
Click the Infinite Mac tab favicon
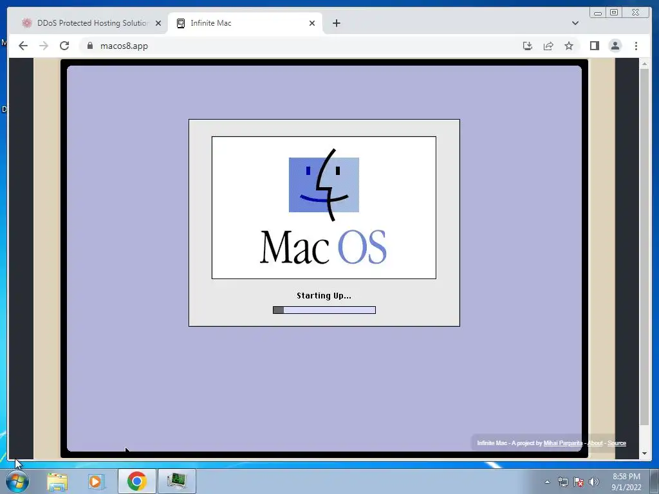181,23
